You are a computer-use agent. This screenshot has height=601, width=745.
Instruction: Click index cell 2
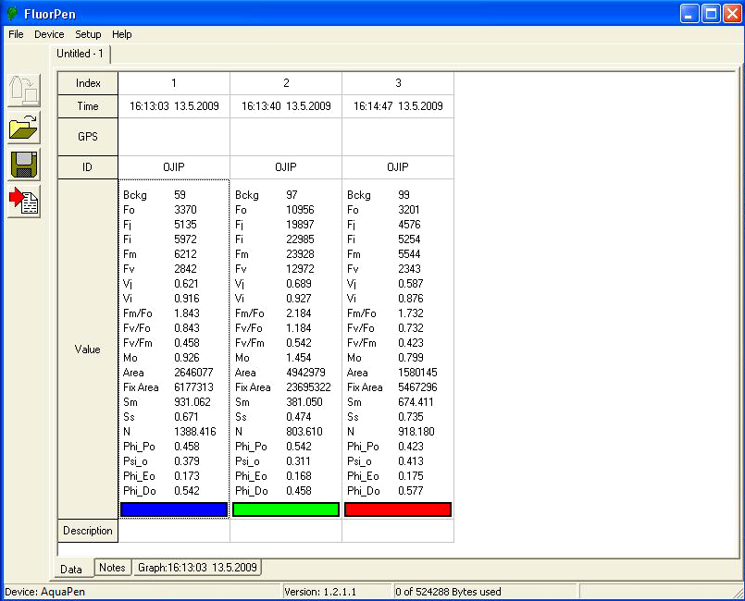(286, 83)
